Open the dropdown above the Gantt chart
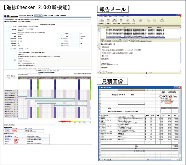The width and height of the screenshot is (186, 165). 34,74
